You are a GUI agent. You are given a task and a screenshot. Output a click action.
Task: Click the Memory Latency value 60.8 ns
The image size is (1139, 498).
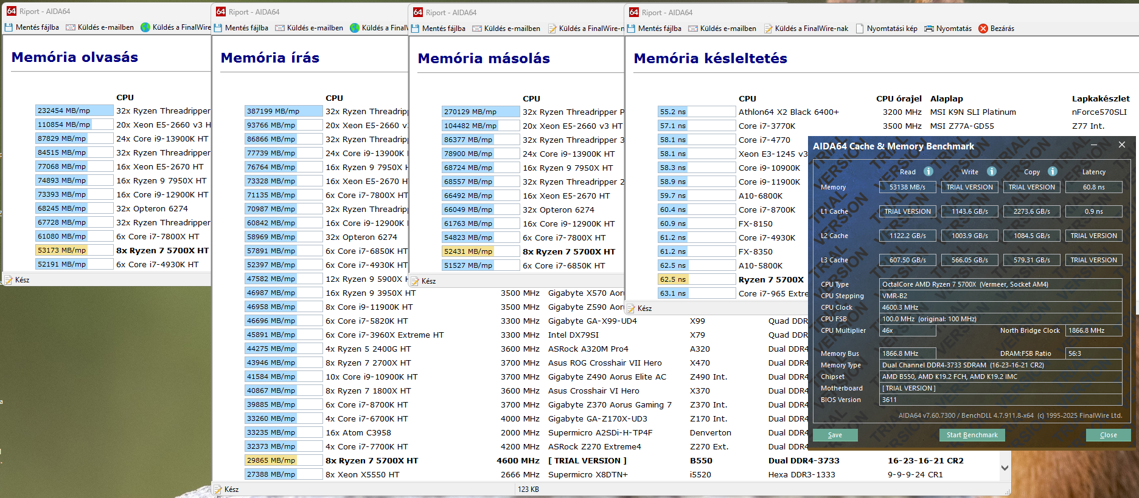(1094, 187)
